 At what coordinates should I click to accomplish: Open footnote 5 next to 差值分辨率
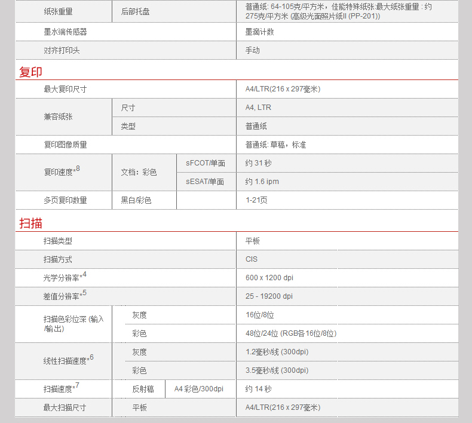[84, 293]
